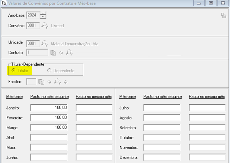Click the tree icon at top right
Image resolution: width=230 pixels, height=163 pixels.
click(223, 15)
